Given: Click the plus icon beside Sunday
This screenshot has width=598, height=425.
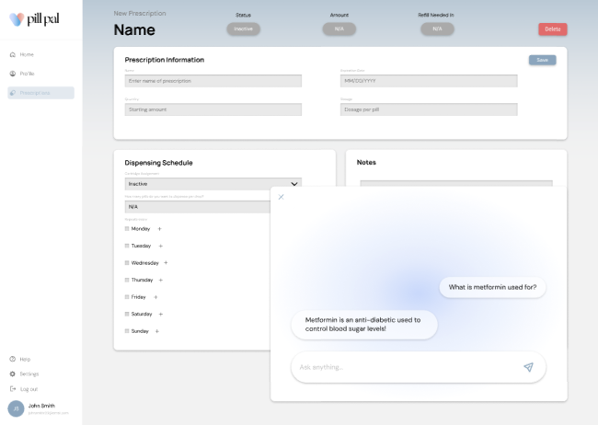Looking at the screenshot, I should click(x=158, y=331).
